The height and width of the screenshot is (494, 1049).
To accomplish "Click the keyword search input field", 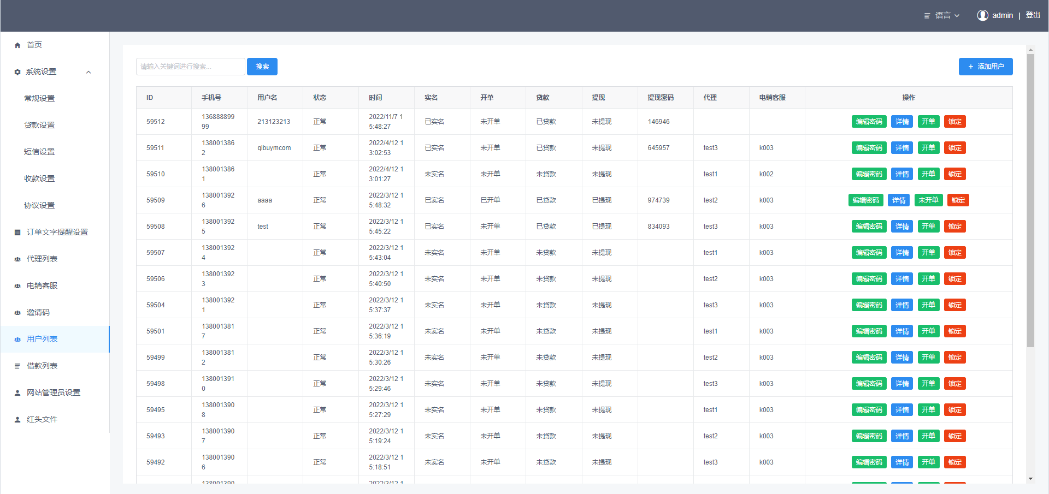I will click(x=190, y=67).
